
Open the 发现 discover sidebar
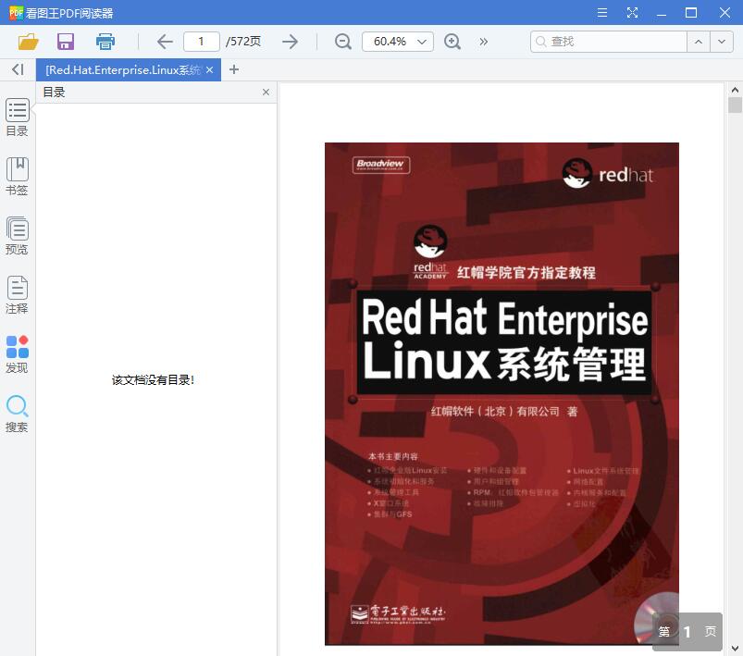(x=17, y=354)
